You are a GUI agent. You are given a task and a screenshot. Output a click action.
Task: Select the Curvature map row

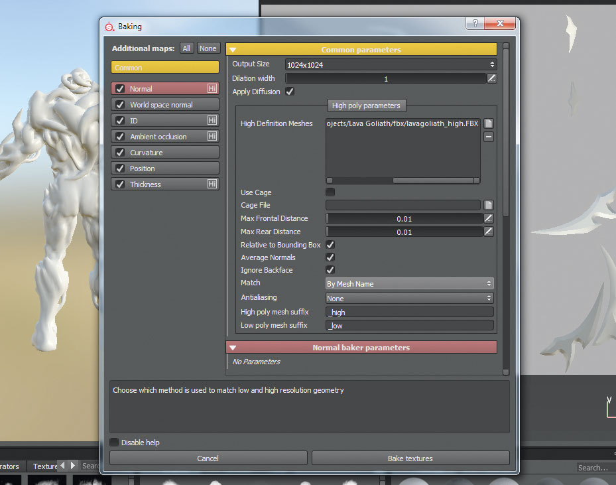[x=165, y=153]
